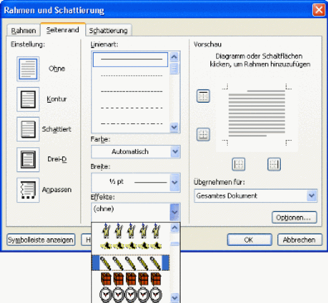
Task: Toggle the right border button below preview
Action: point(274,164)
